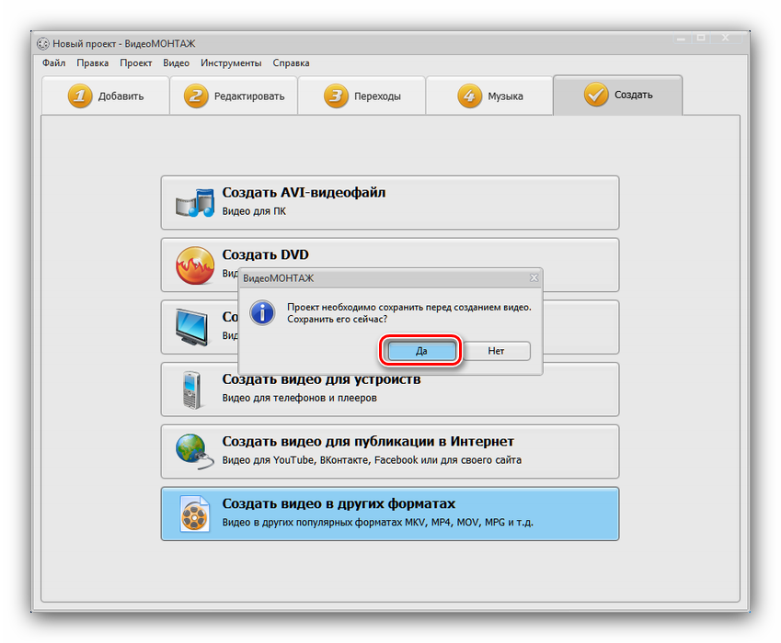Click the film reel other formats icon
781x643 pixels.
194,513
